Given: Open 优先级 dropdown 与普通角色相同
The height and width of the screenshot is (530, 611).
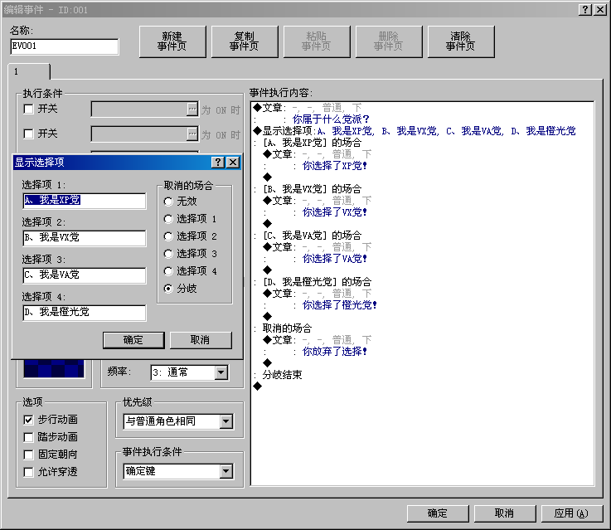Looking at the screenshot, I should click(x=226, y=421).
